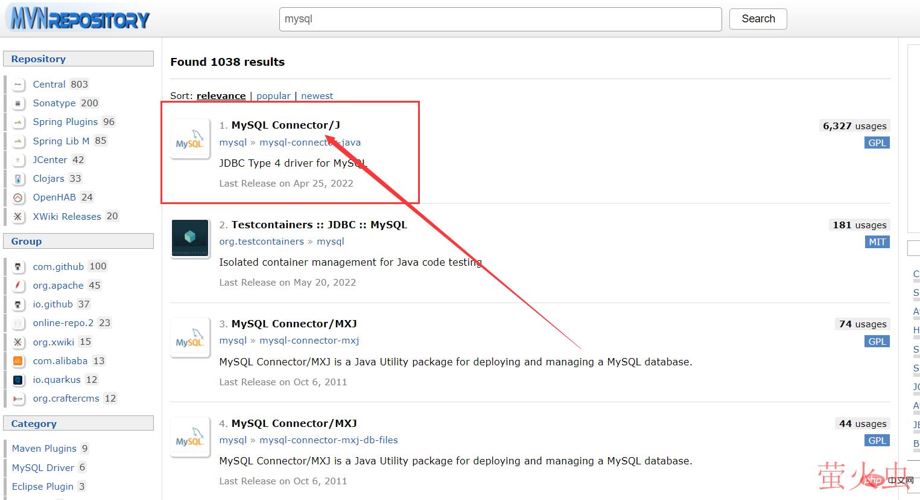Click the online-repo.2 group icon

point(18,323)
